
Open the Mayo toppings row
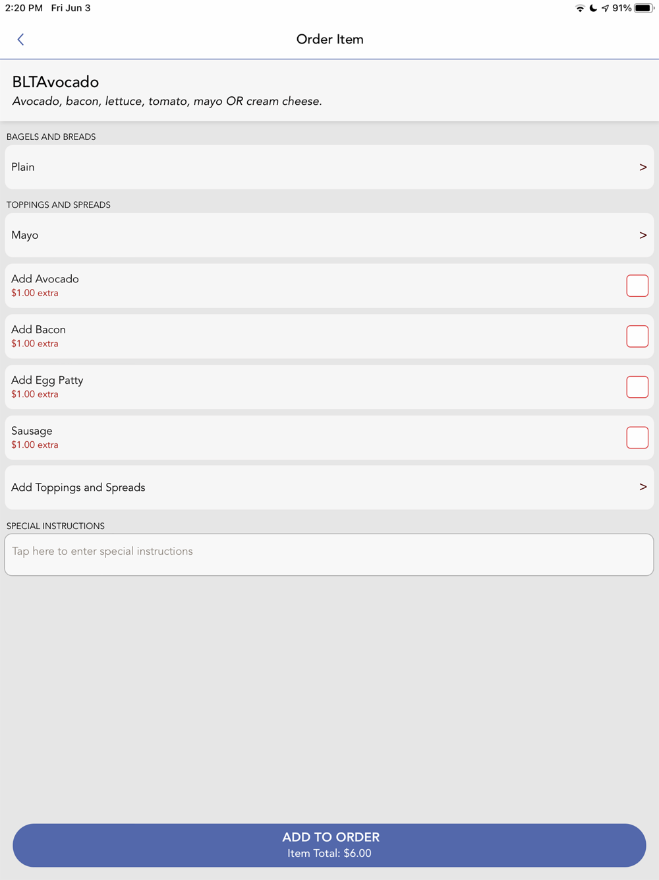pos(329,235)
